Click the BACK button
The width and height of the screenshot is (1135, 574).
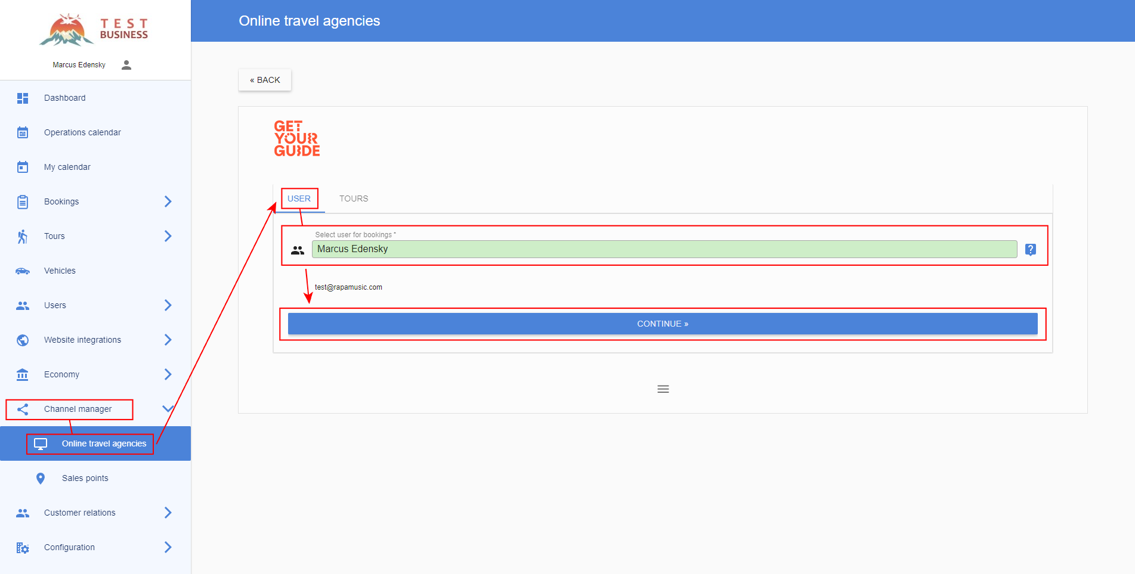point(265,80)
